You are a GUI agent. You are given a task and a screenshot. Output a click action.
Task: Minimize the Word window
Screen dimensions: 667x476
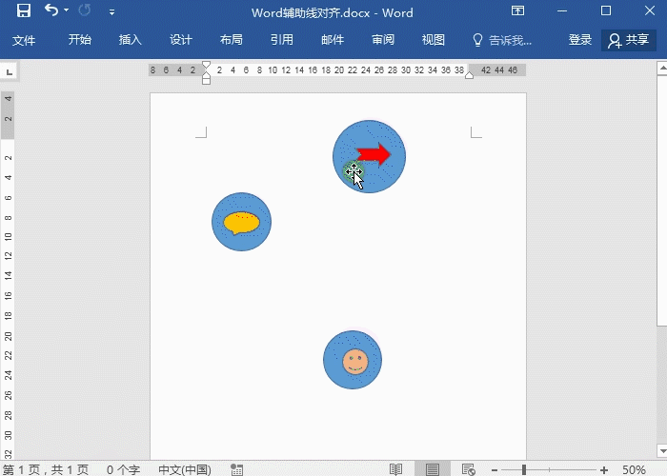point(562,11)
